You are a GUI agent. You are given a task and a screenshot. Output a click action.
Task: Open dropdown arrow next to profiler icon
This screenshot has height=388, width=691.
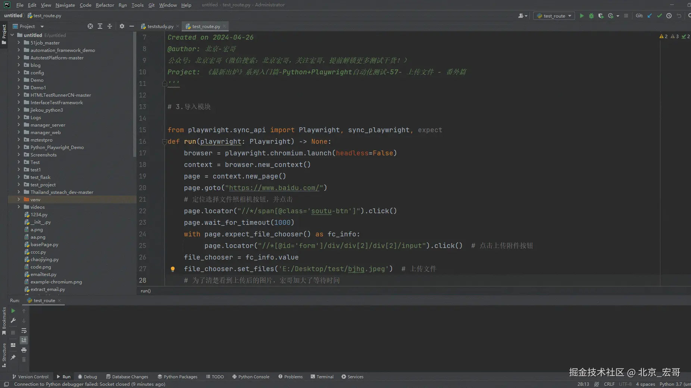(x=618, y=16)
